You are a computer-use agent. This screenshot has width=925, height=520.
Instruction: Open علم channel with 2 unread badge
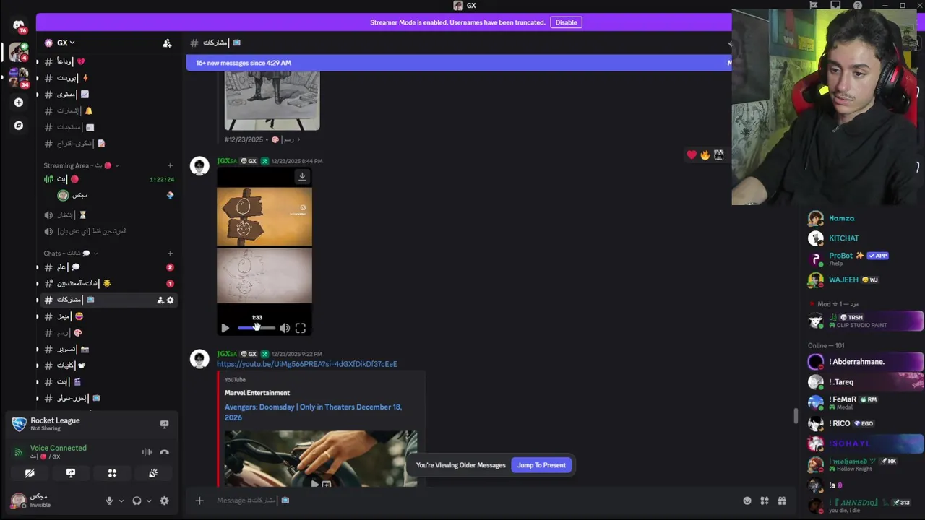[x=108, y=267]
